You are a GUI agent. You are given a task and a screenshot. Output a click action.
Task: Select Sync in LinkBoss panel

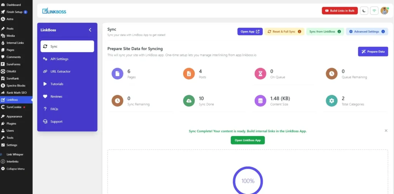coord(67,46)
